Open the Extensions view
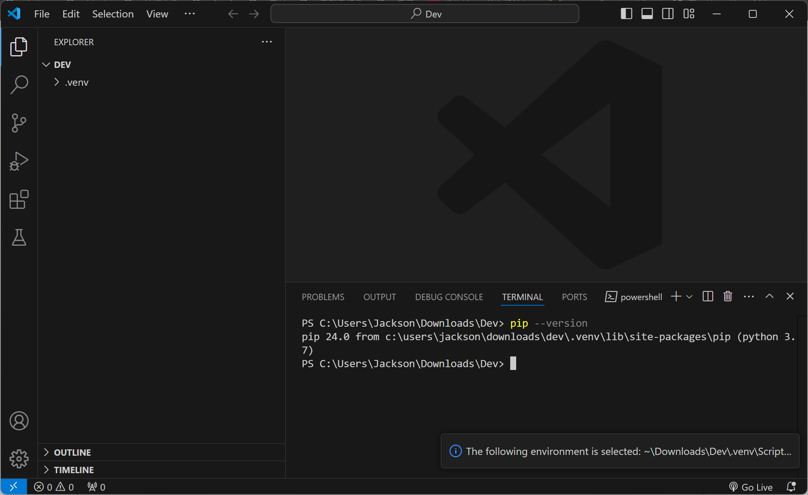 click(19, 199)
